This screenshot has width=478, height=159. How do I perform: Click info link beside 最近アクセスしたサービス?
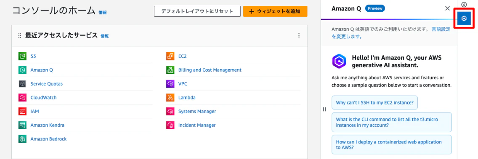(x=104, y=36)
